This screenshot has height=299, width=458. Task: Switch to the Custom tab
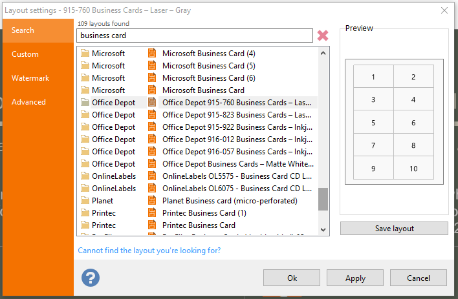pos(25,54)
